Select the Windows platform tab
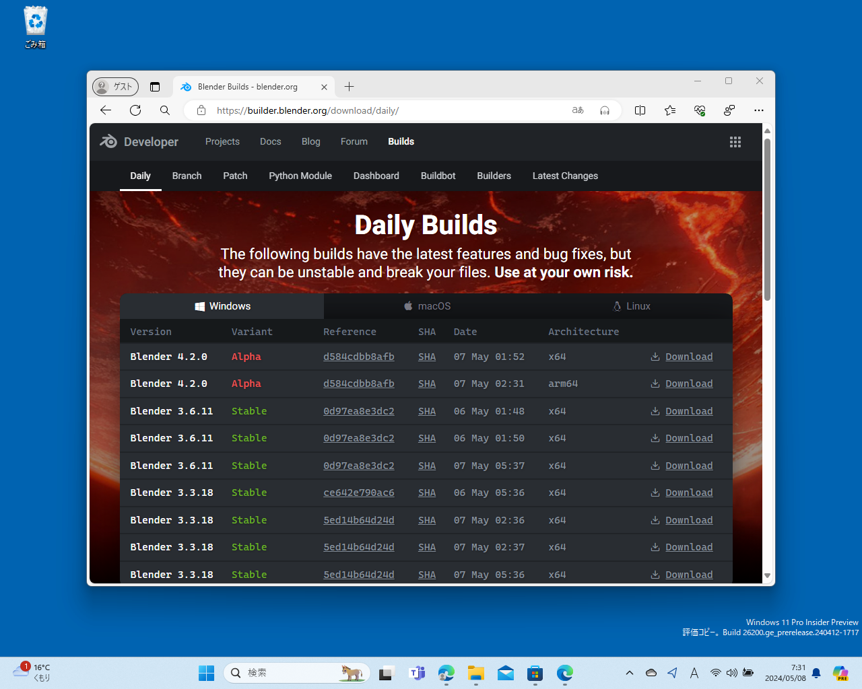862x689 pixels. 222,306
